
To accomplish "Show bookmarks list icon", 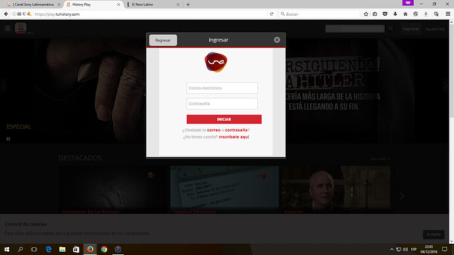I will click(375, 14).
